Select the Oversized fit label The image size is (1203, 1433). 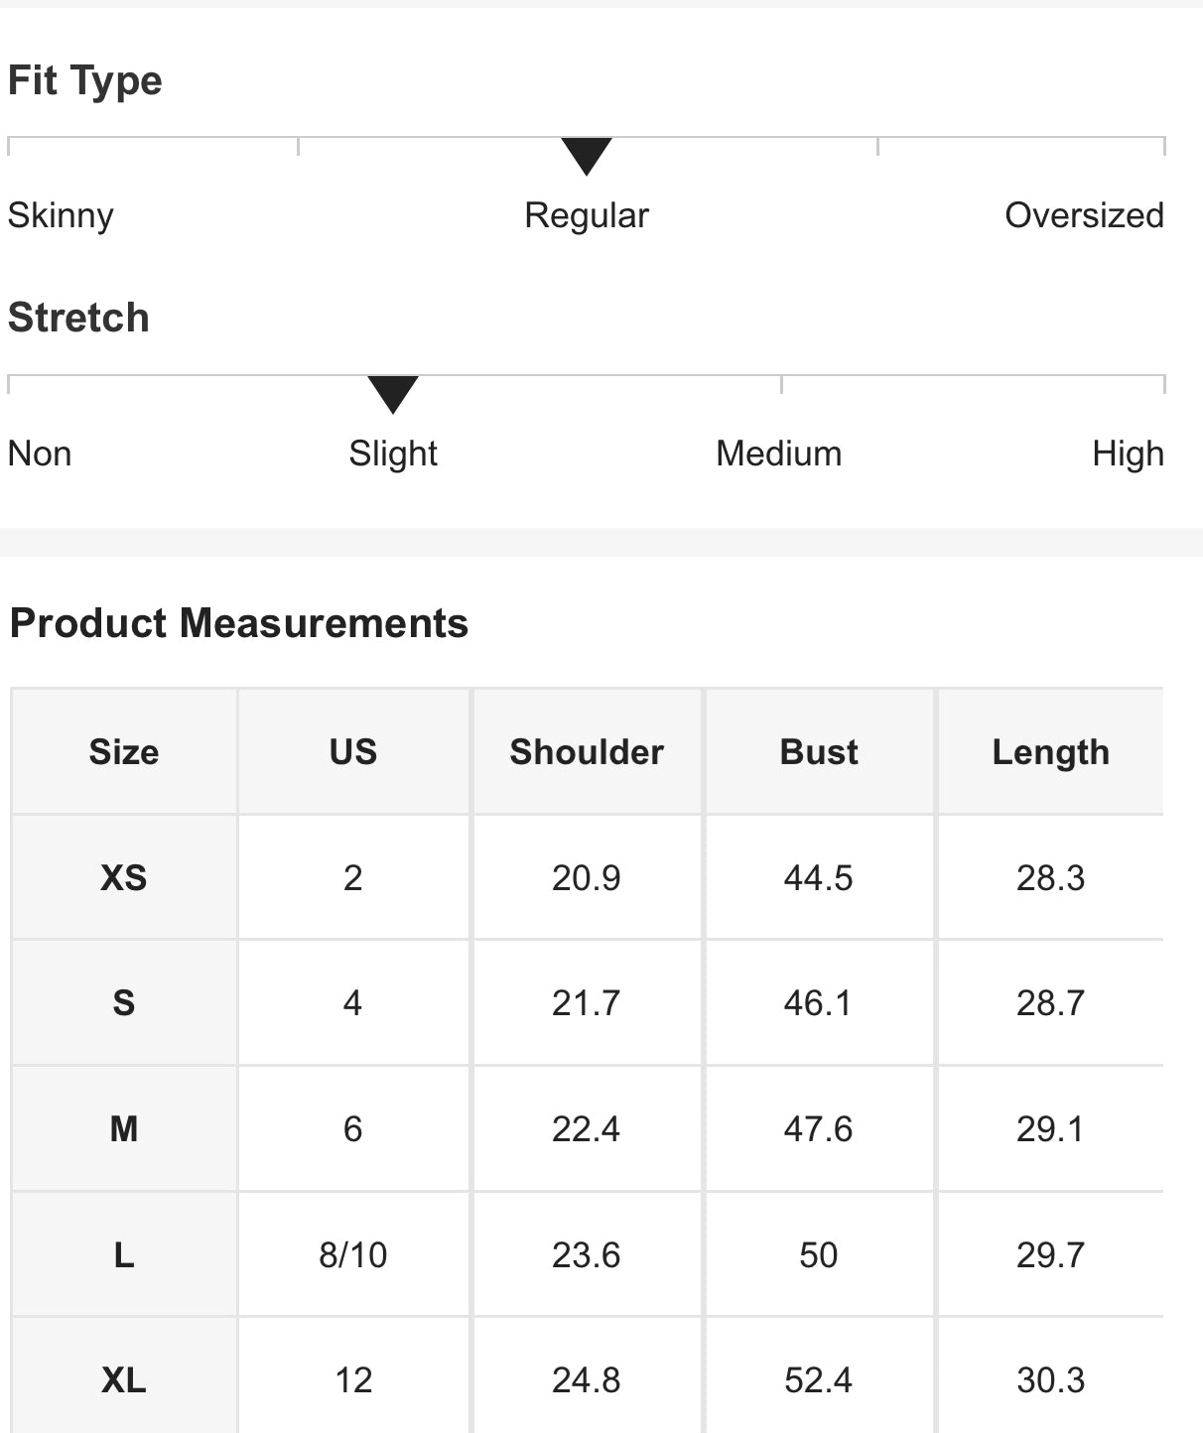1084,215
